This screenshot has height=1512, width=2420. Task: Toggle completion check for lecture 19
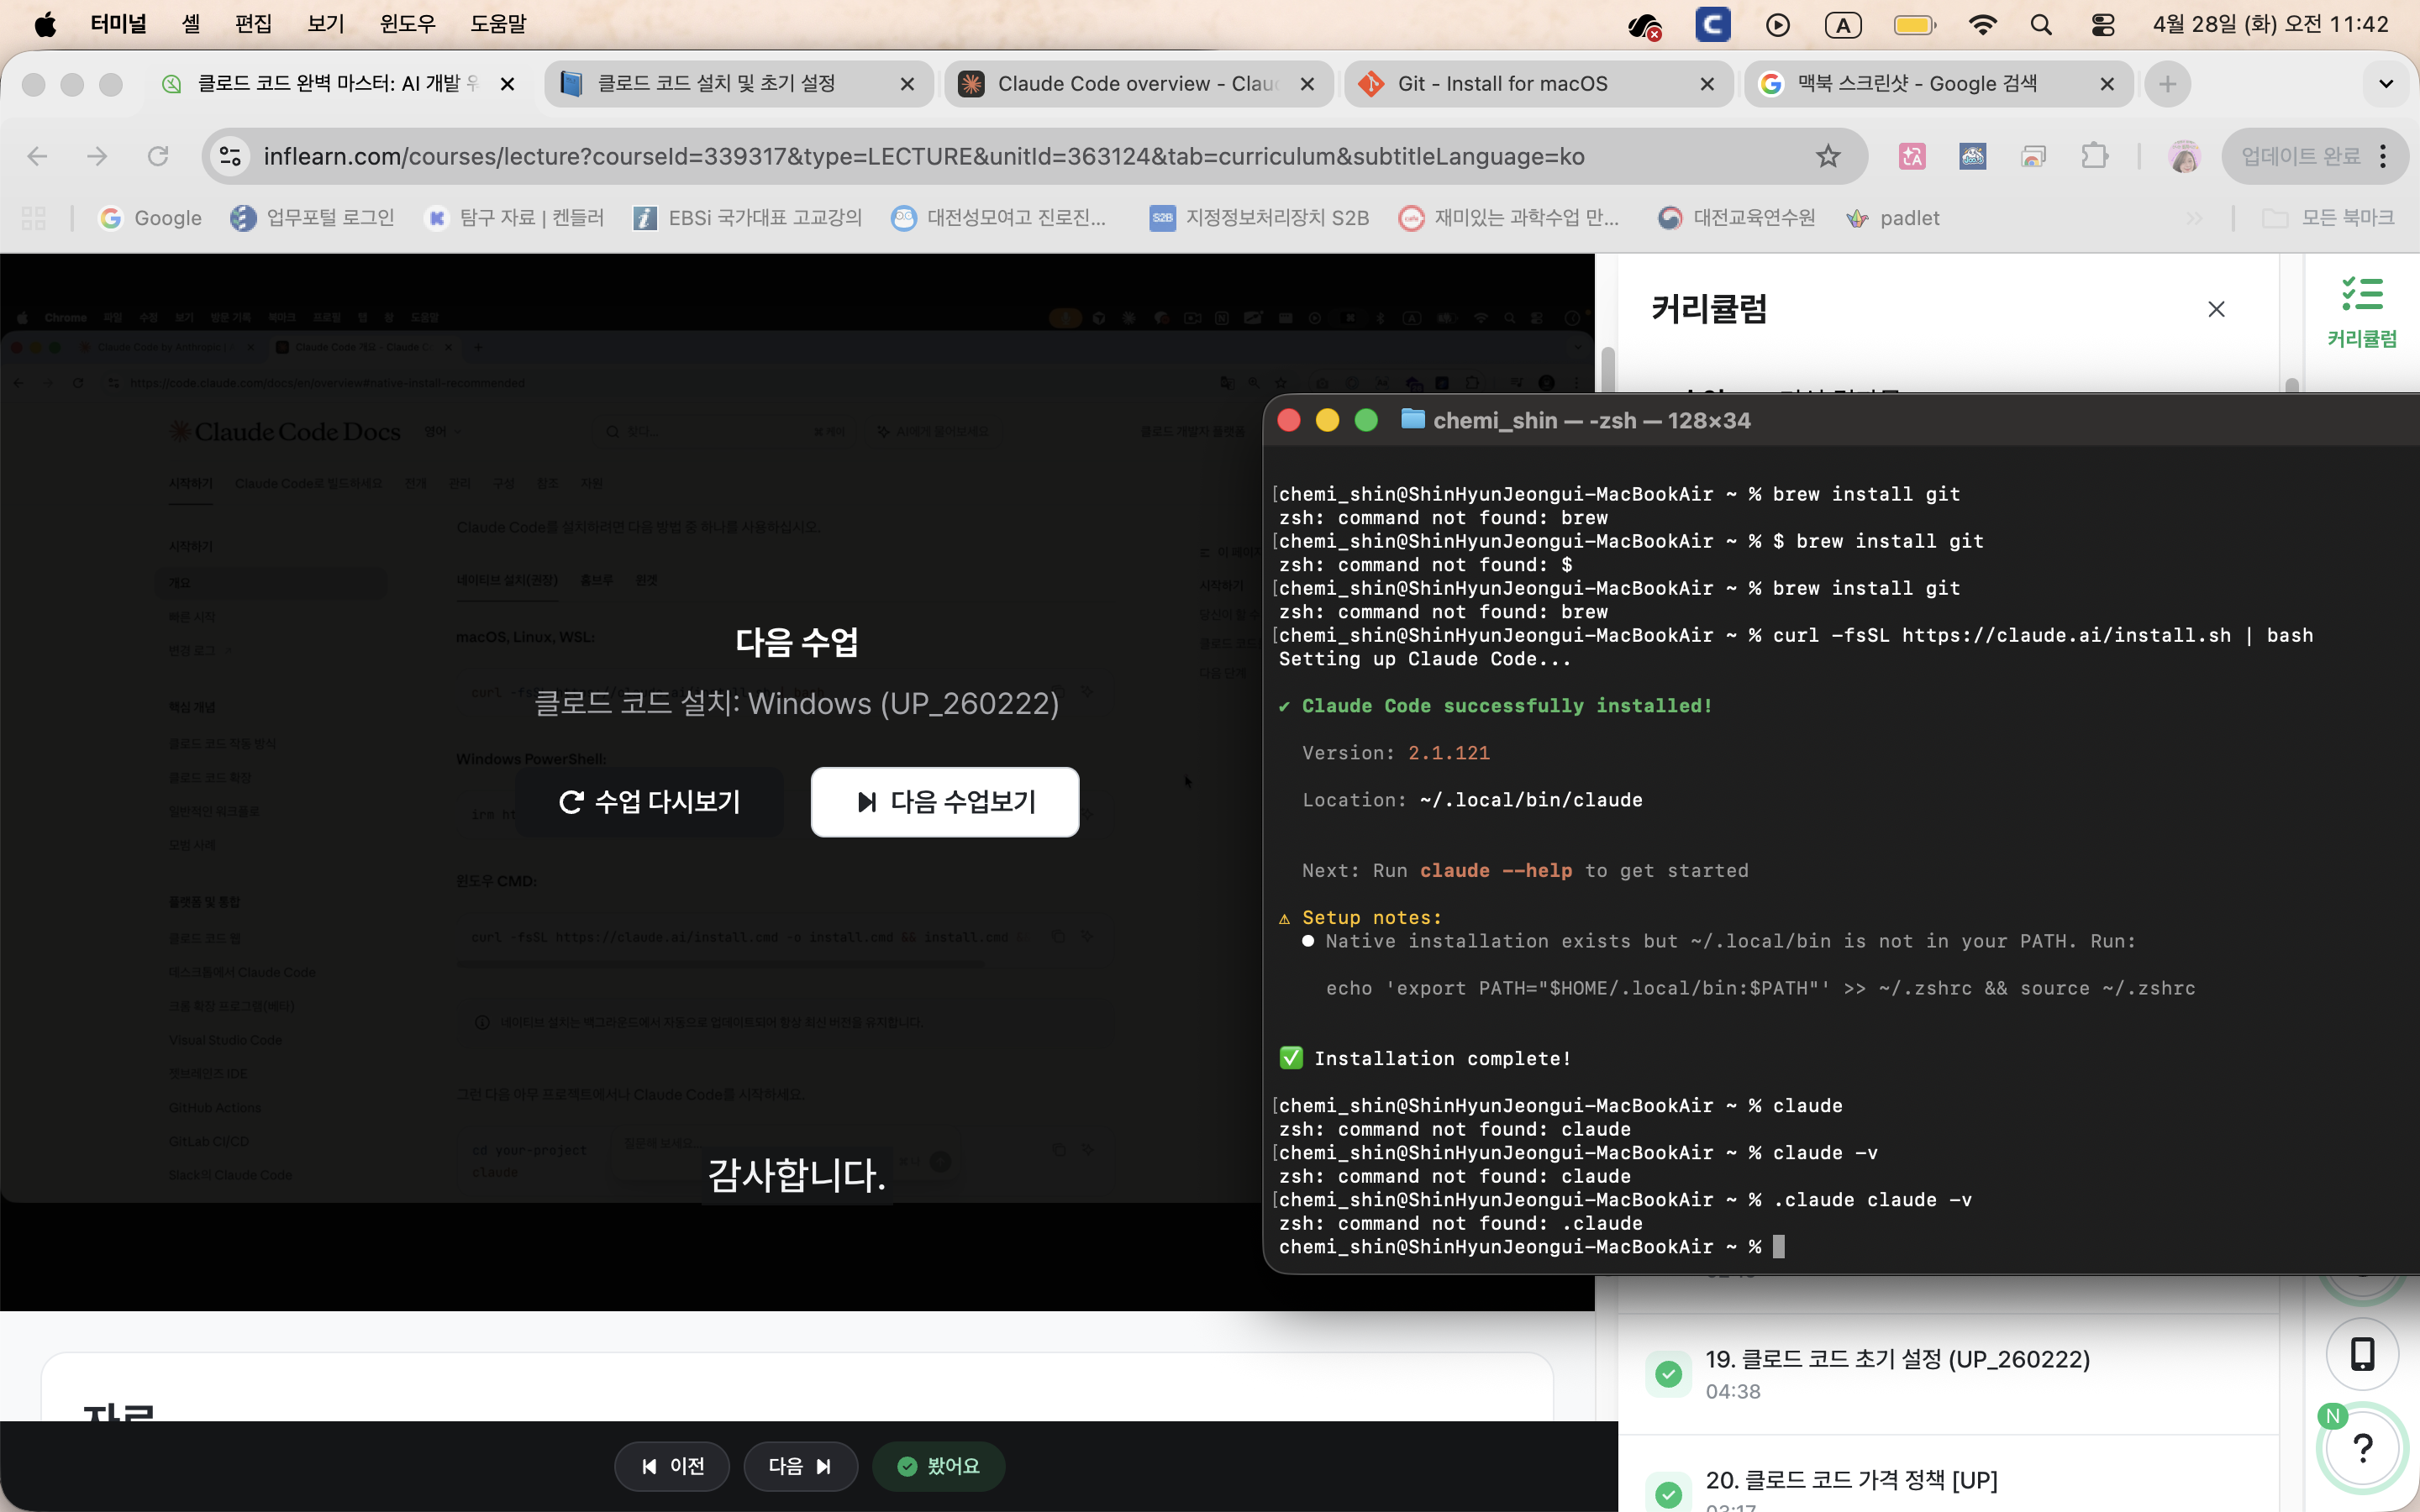coord(1668,1374)
